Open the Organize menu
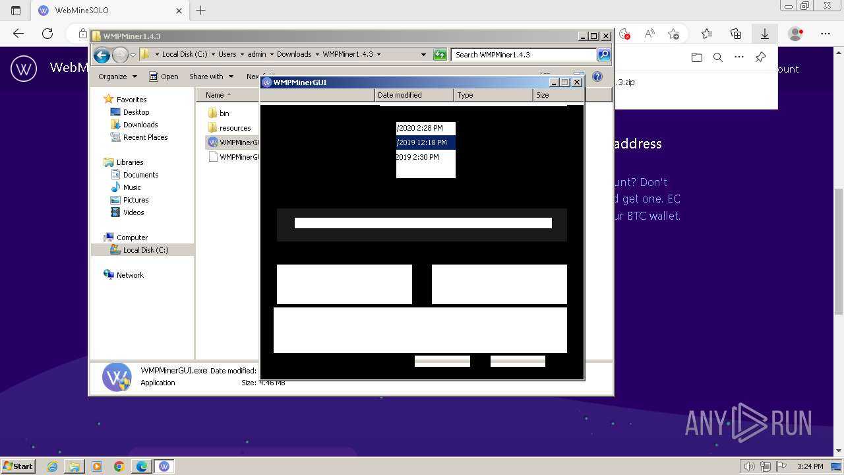 [117, 77]
